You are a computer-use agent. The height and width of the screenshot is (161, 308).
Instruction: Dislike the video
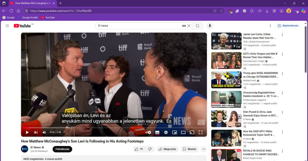150,149
